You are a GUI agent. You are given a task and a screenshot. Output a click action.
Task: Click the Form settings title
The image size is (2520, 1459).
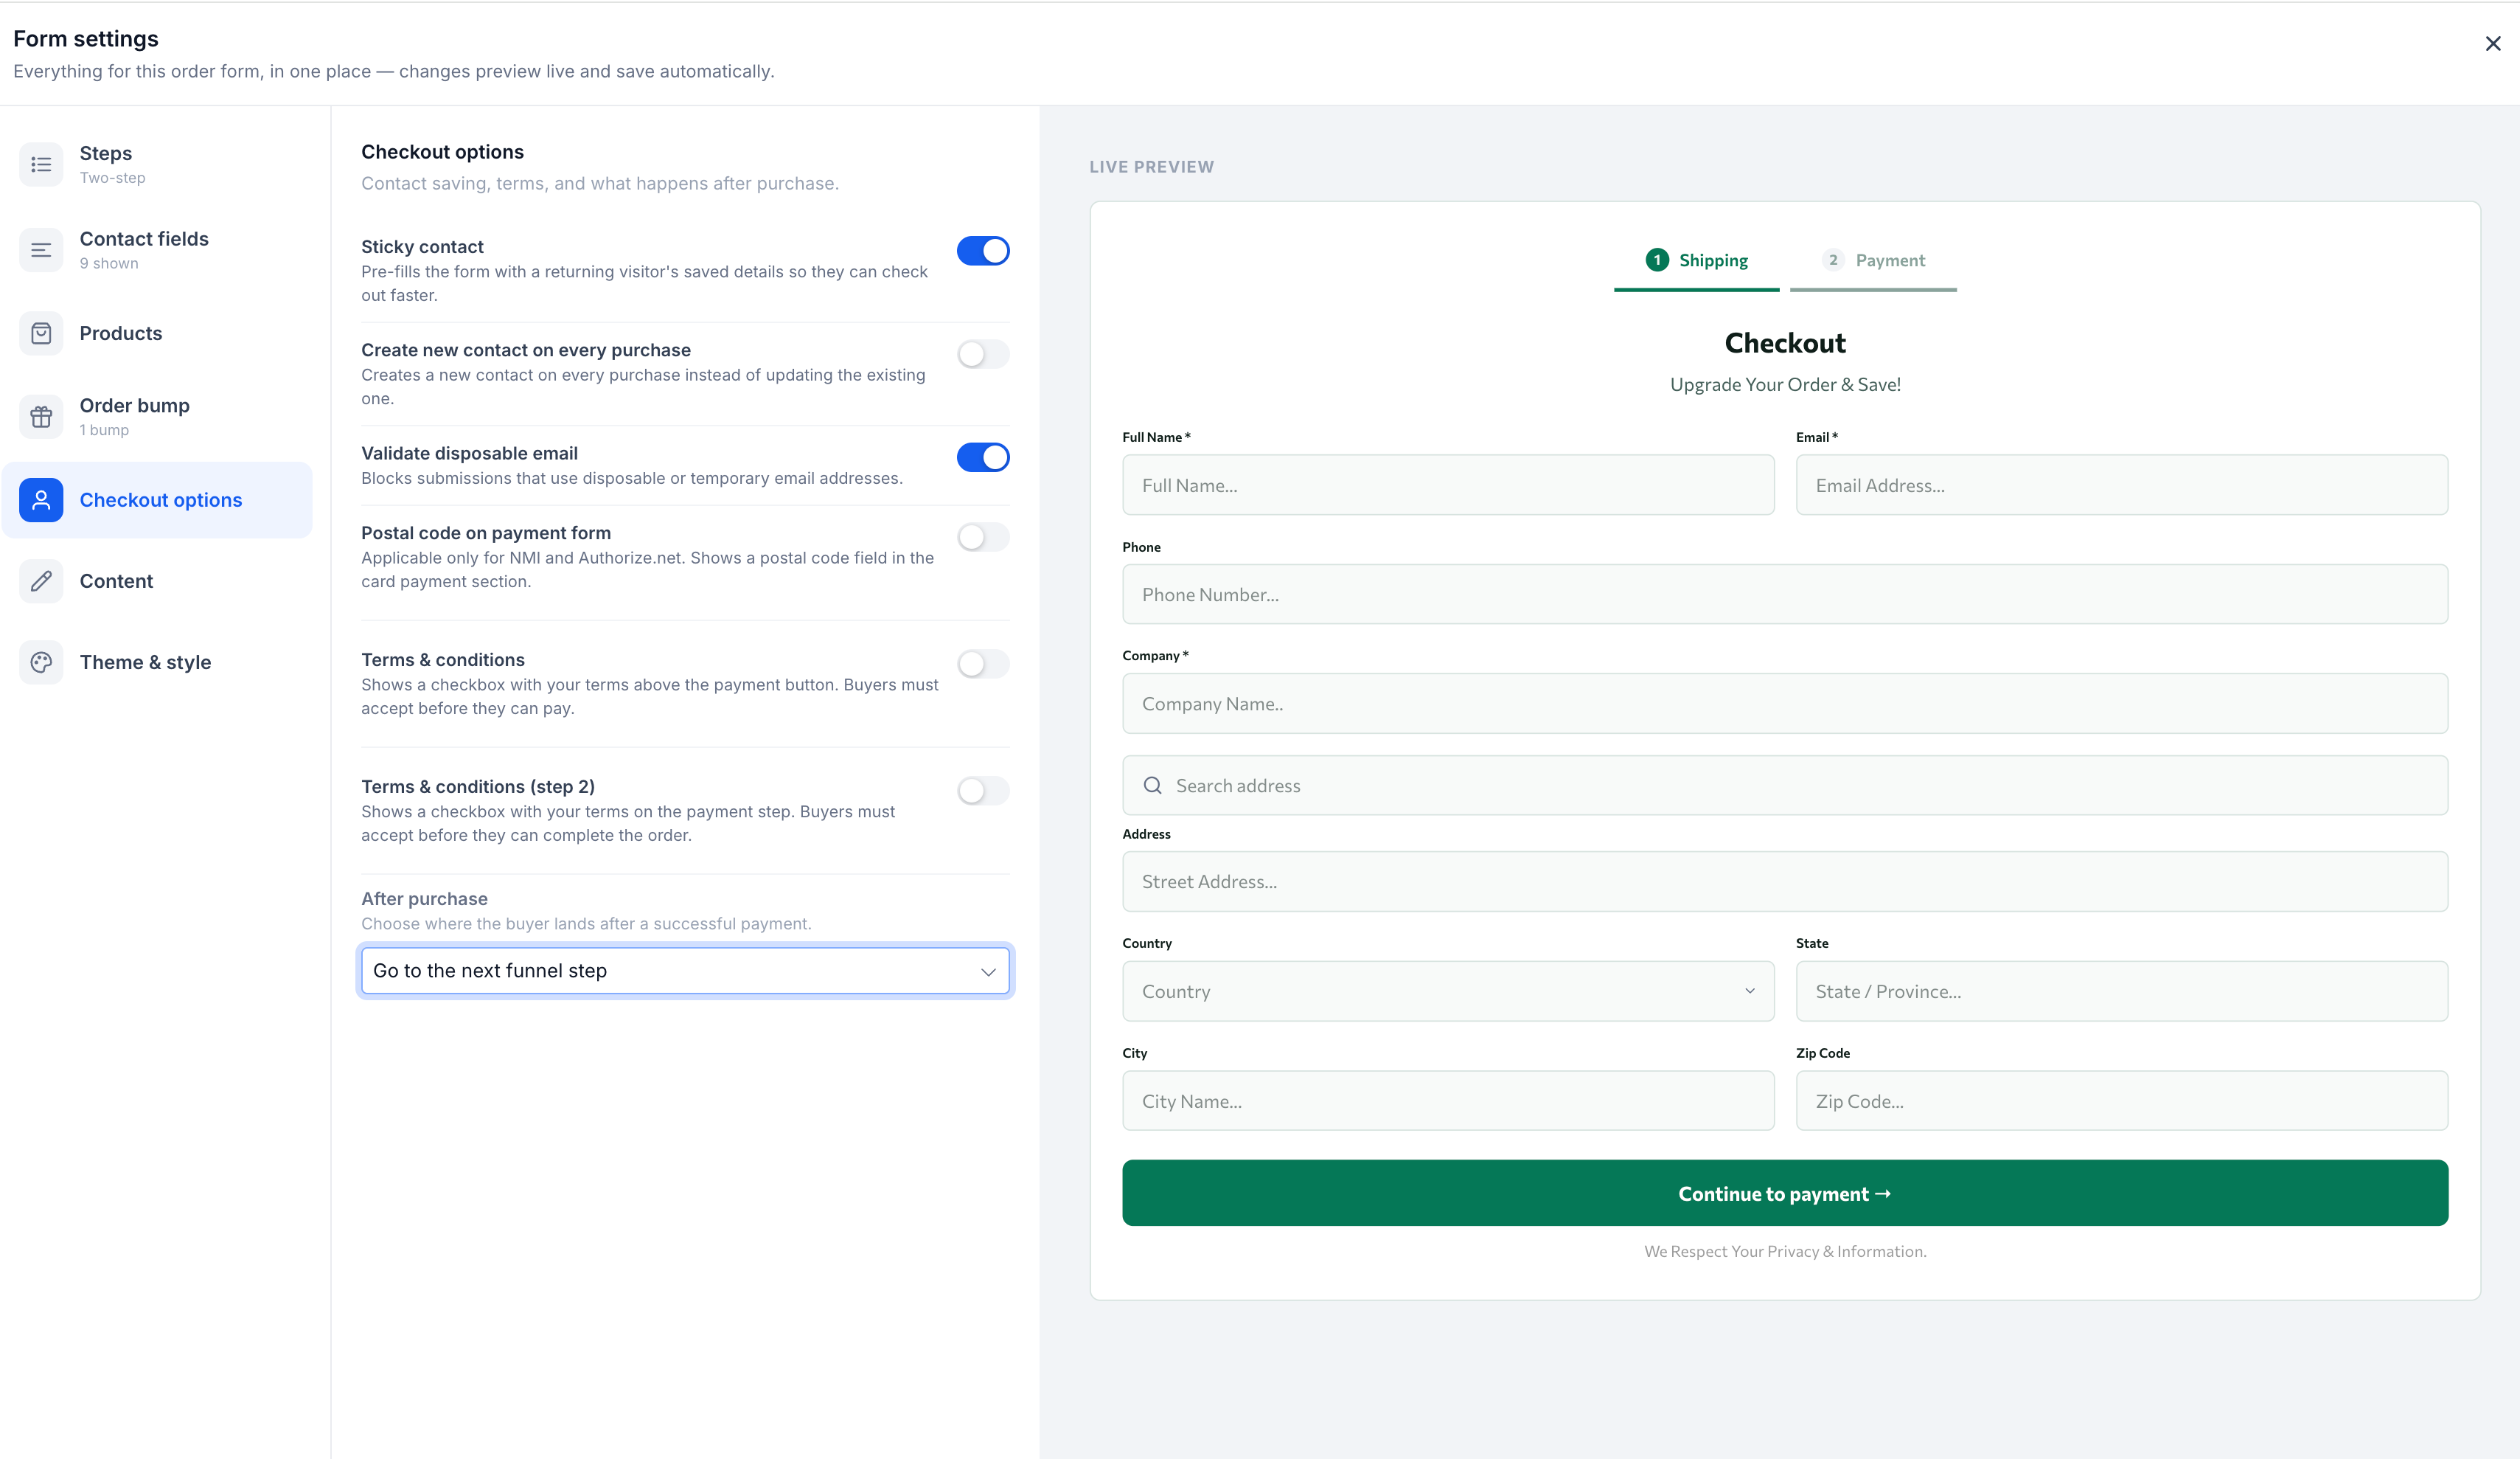coord(86,39)
